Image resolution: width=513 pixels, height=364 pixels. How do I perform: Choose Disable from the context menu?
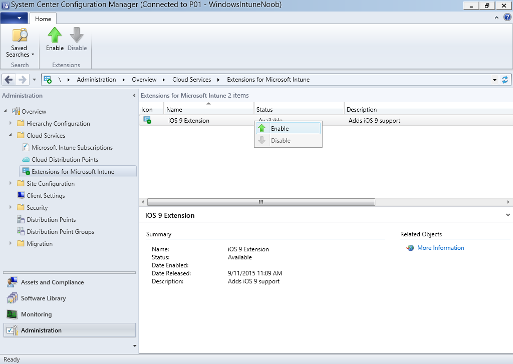point(288,141)
